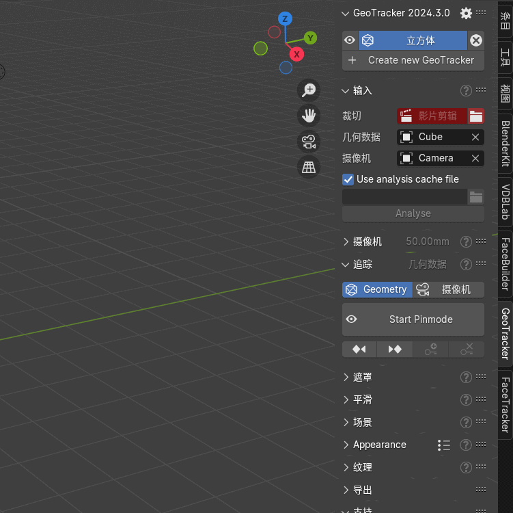Viewport: 513px width, 513px height.
Task: Expand the 平滑 section
Action: coord(346,399)
